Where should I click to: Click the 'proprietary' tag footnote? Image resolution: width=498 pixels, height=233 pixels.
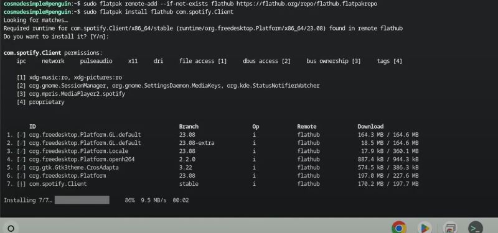47,102
